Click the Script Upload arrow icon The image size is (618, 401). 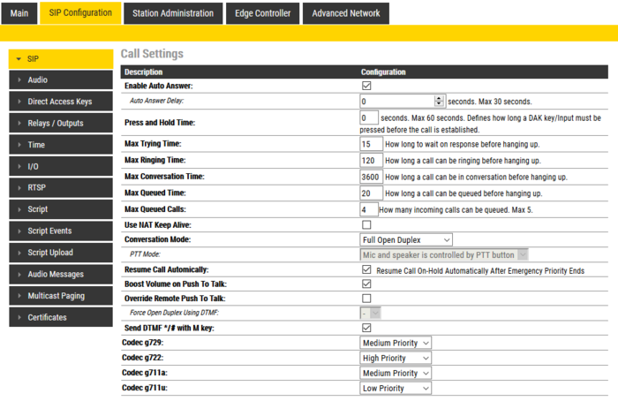click(19, 253)
